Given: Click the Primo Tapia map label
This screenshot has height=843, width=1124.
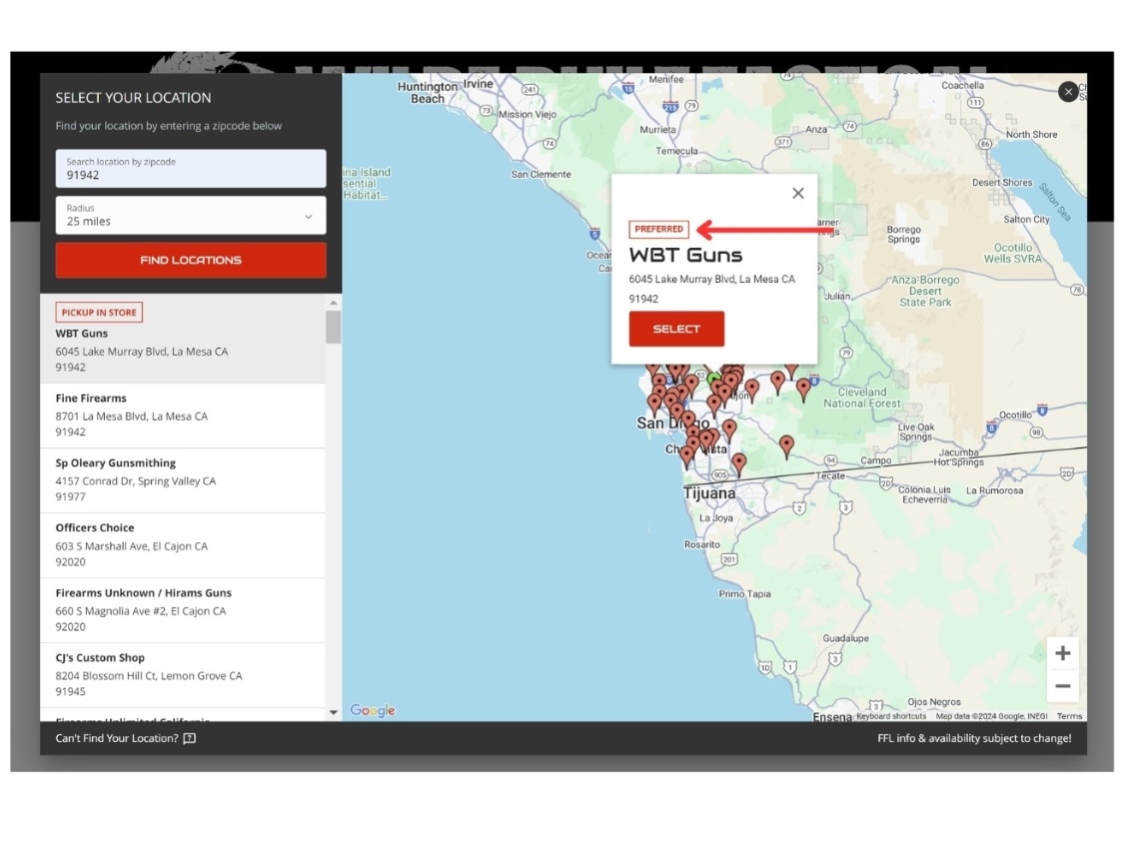Looking at the screenshot, I should 744,593.
